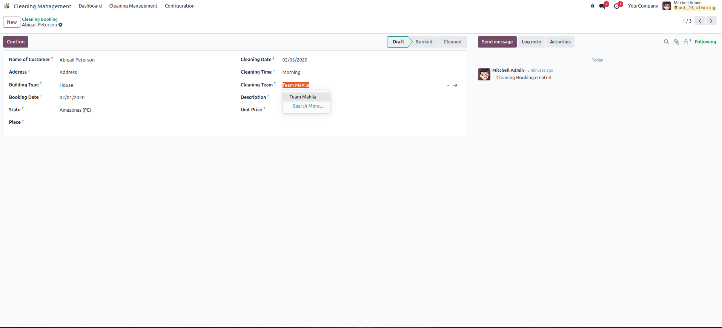Click the record actions gear icon

(x=60, y=25)
